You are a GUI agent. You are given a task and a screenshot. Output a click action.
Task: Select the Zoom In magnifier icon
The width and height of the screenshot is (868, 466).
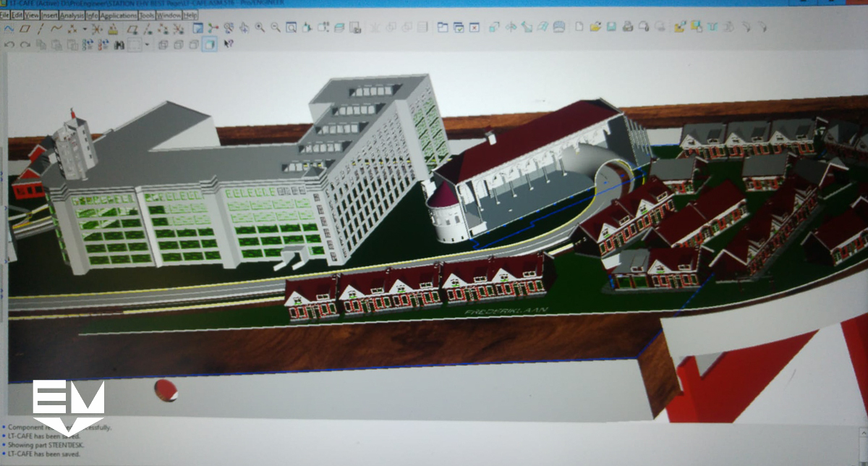tap(259, 28)
